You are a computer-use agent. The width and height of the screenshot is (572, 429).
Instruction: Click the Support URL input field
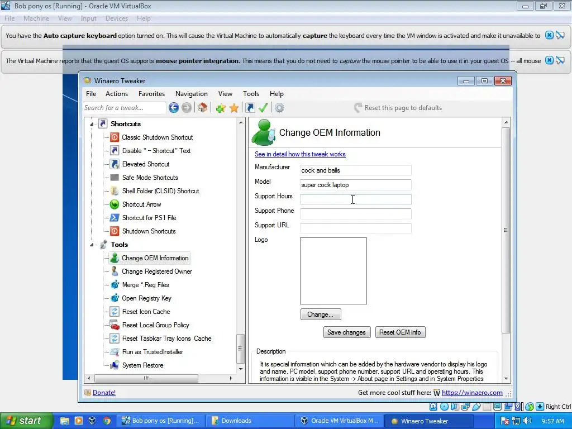(355, 228)
